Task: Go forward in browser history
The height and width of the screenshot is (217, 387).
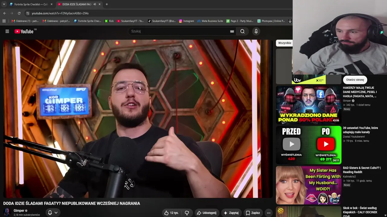Action: coord(12,13)
